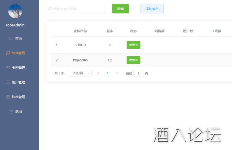Click the 使用中 status tag for 玄月6.0
The image size is (232, 150).
click(x=133, y=45)
